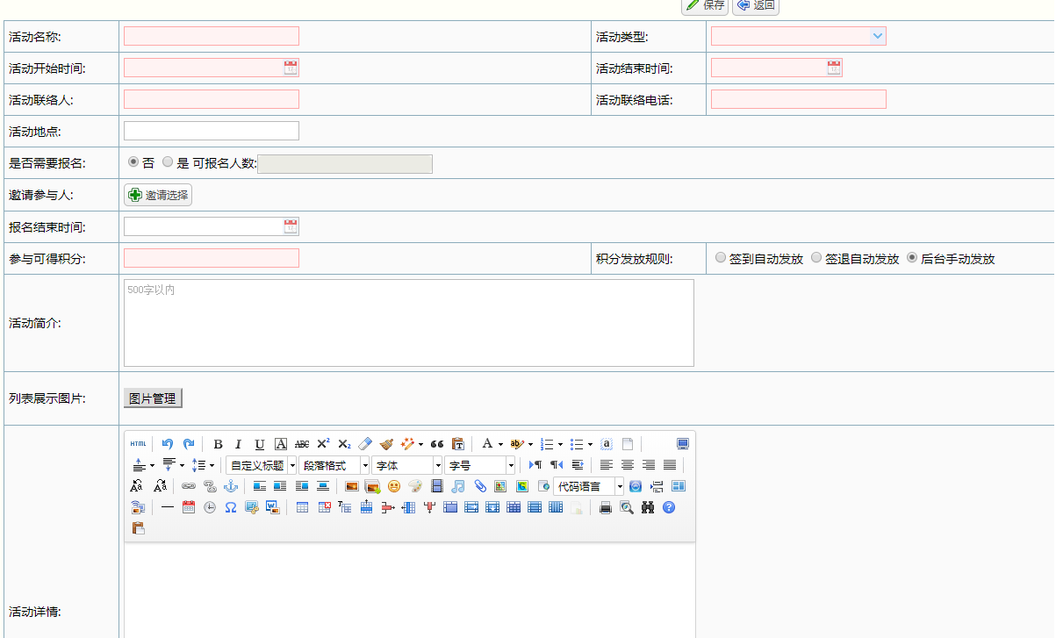
Task: Click the anchor icon in editor toolbar
Action: tap(231, 486)
